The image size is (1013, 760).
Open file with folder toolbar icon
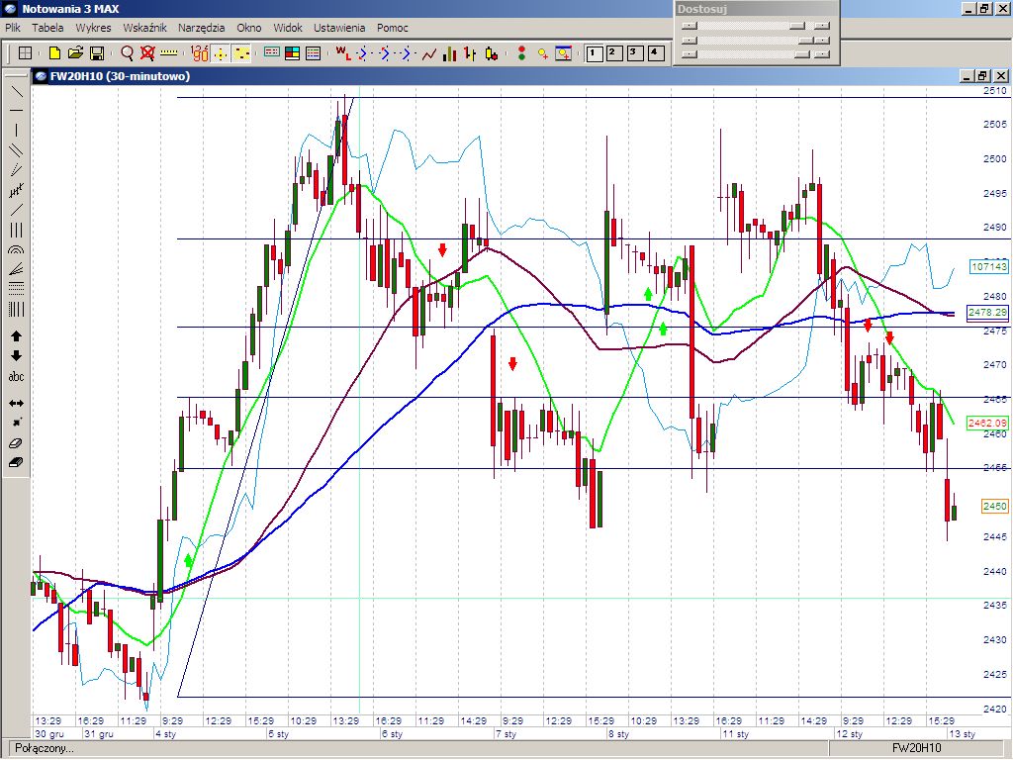point(75,53)
